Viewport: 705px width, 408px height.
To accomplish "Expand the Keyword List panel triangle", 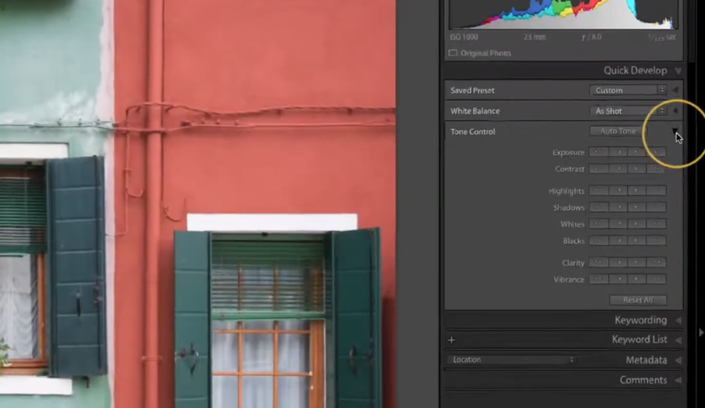I will (x=678, y=340).
